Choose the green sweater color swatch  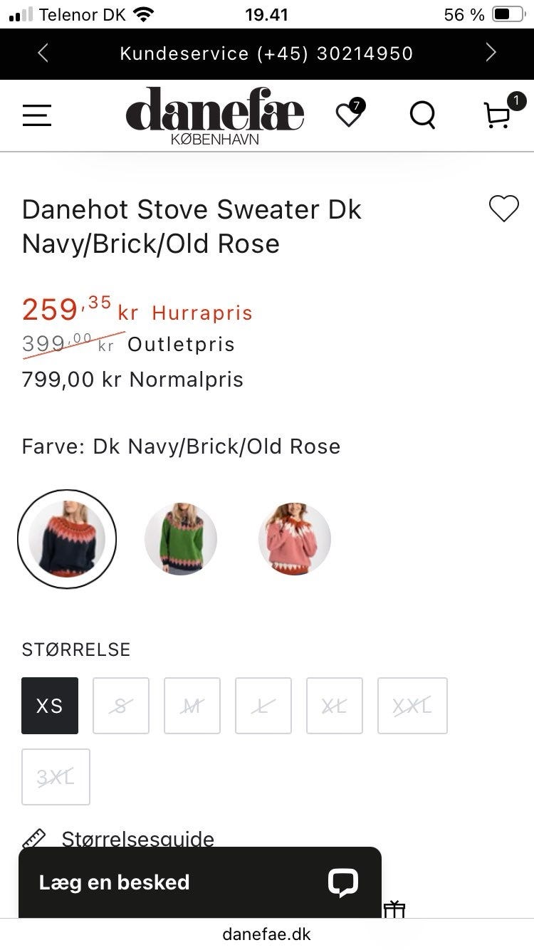coord(181,539)
